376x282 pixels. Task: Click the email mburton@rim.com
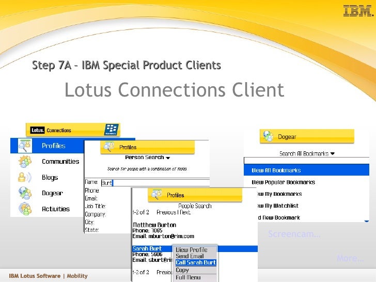(x=171, y=236)
